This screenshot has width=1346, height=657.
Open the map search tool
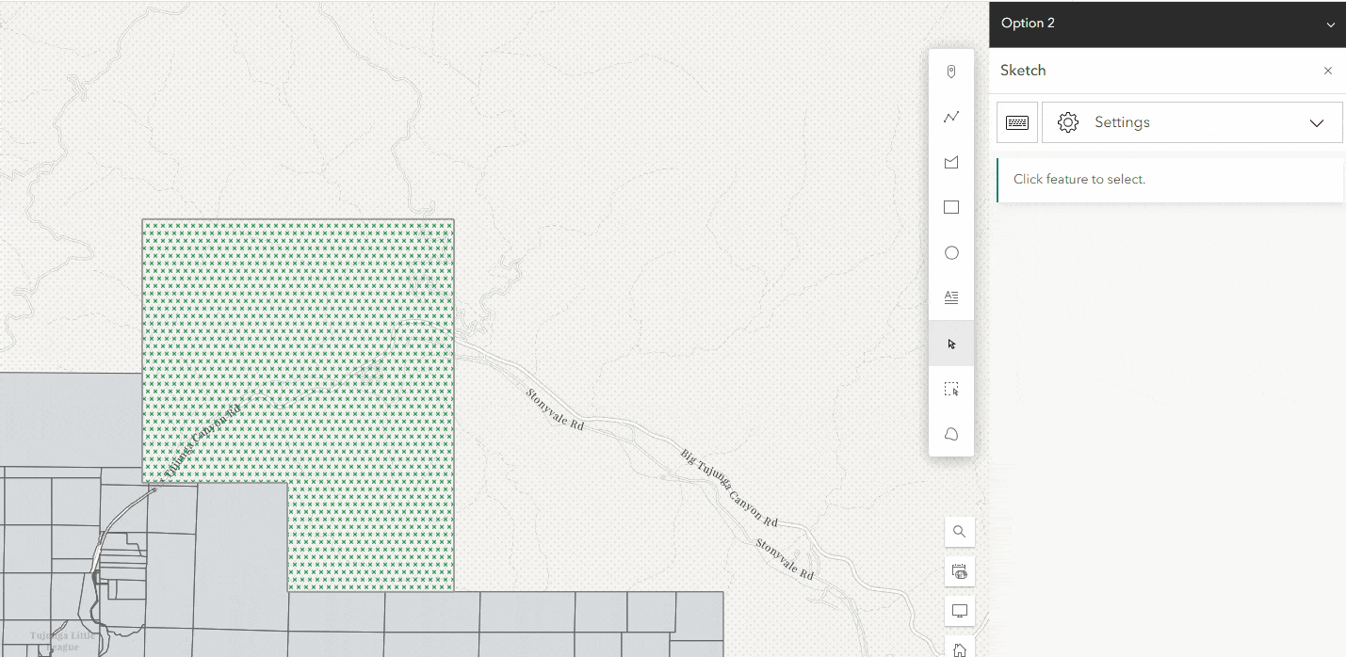click(959, 531)
